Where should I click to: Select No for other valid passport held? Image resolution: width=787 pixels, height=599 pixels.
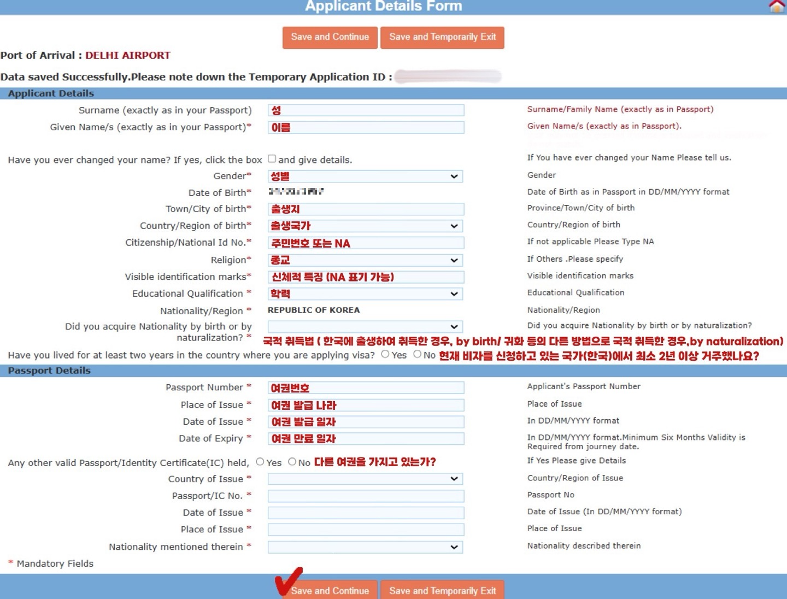tap(292, 462)
